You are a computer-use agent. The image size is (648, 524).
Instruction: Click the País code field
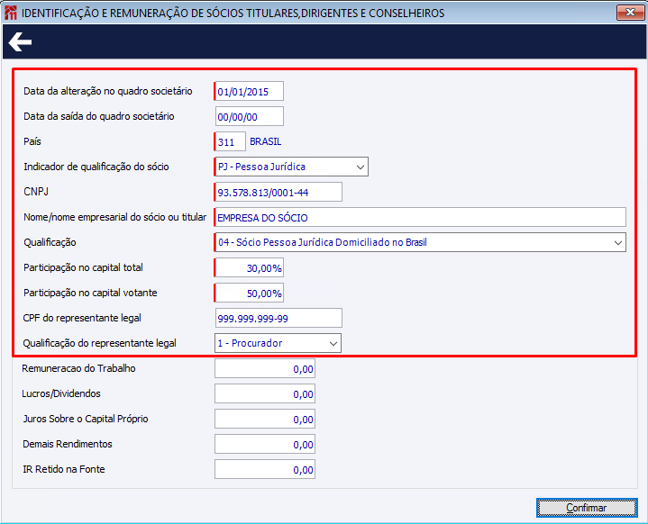pyautogui.click(x=230, y=141)
